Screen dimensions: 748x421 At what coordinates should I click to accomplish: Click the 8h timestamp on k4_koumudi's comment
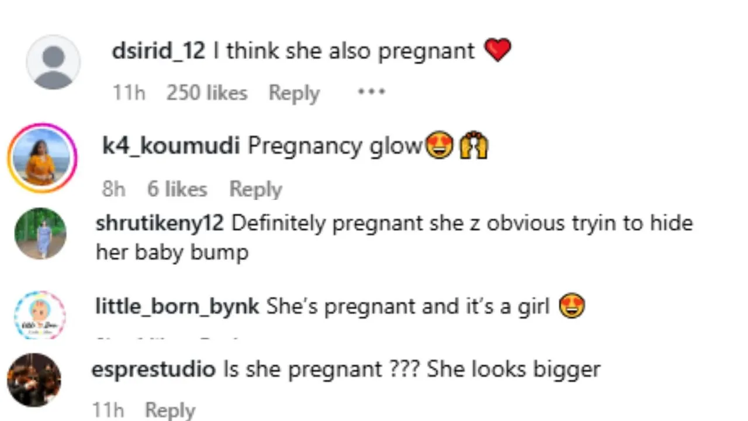pyautogui.click(x=114, y=189)
